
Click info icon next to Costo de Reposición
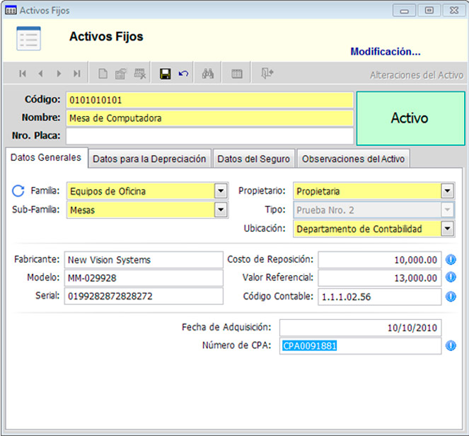coord(452,260)
